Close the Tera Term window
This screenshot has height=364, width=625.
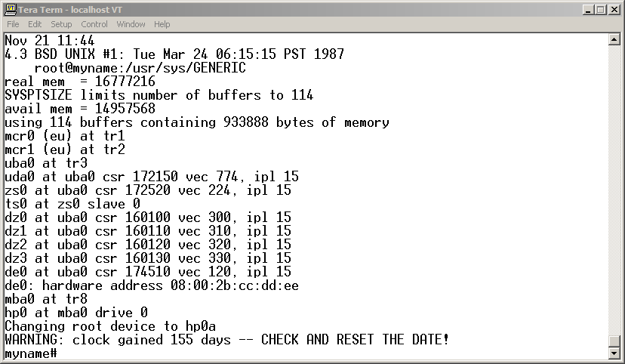click(614, 10)
